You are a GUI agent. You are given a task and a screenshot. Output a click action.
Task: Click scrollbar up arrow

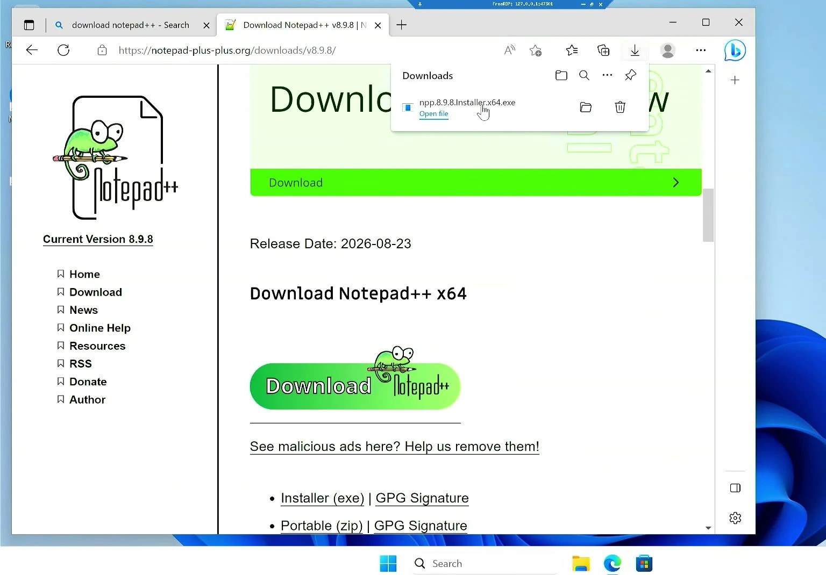pos(708,71)
